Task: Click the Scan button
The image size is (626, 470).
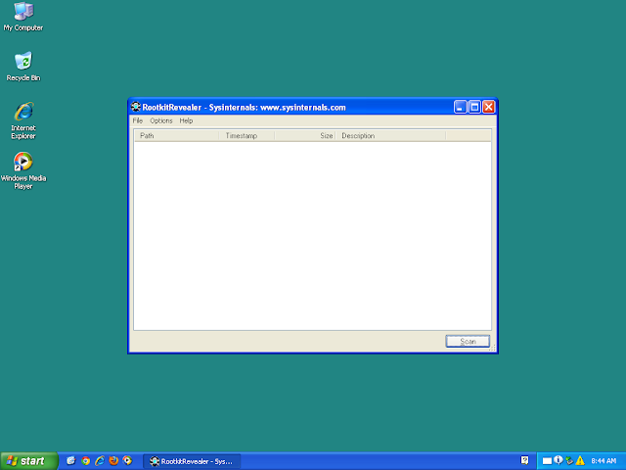Action: pyautogui.click(x=468, y=342)
